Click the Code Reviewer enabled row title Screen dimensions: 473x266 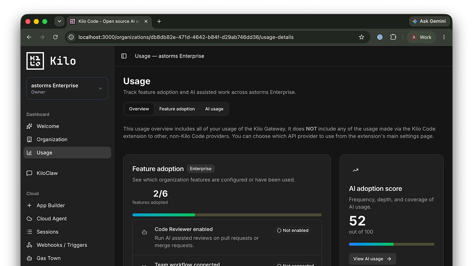click(184, 229)
